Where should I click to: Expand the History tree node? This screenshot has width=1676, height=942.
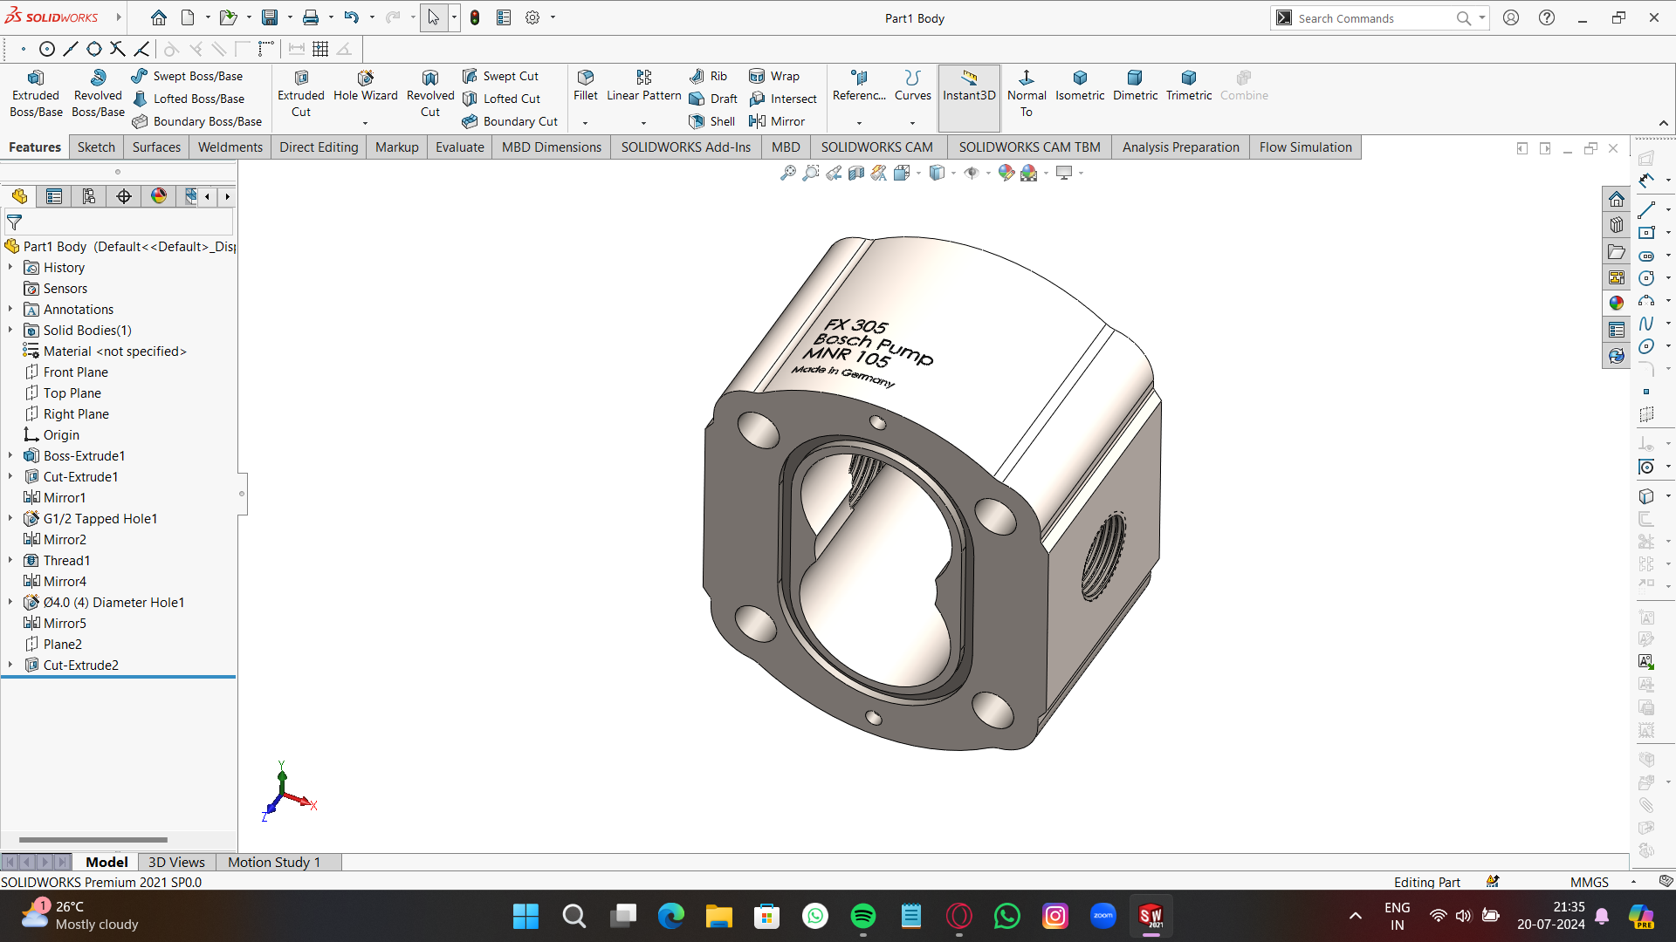(10, 267)
